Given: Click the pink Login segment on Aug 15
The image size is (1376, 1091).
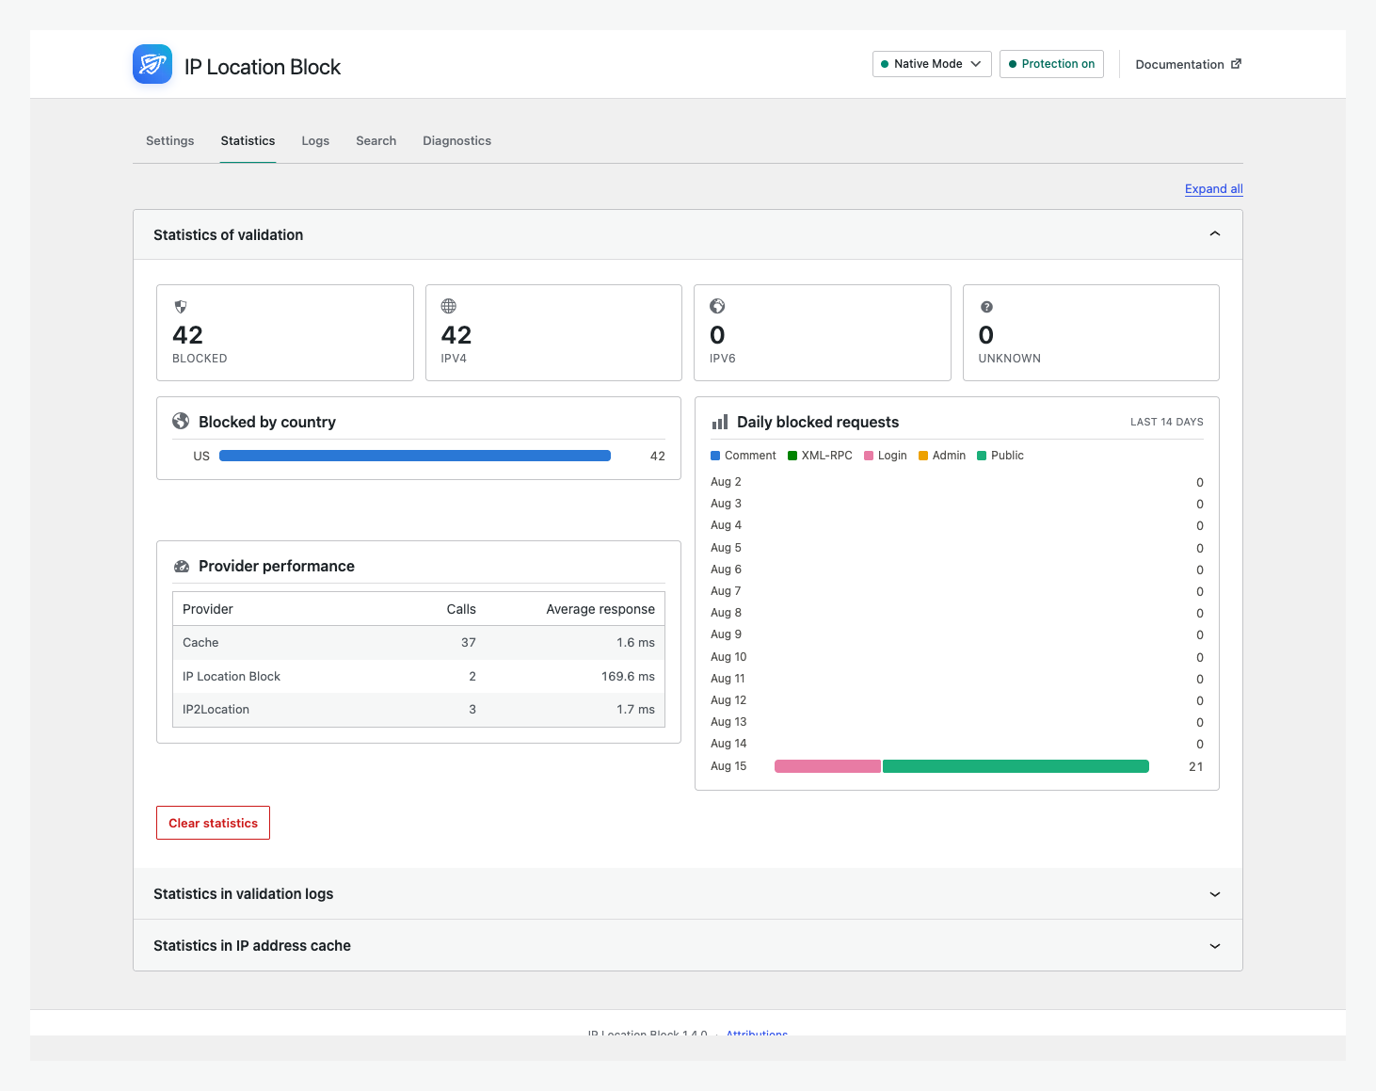Looking at the screenshot, I should click(x=827, y=766).
